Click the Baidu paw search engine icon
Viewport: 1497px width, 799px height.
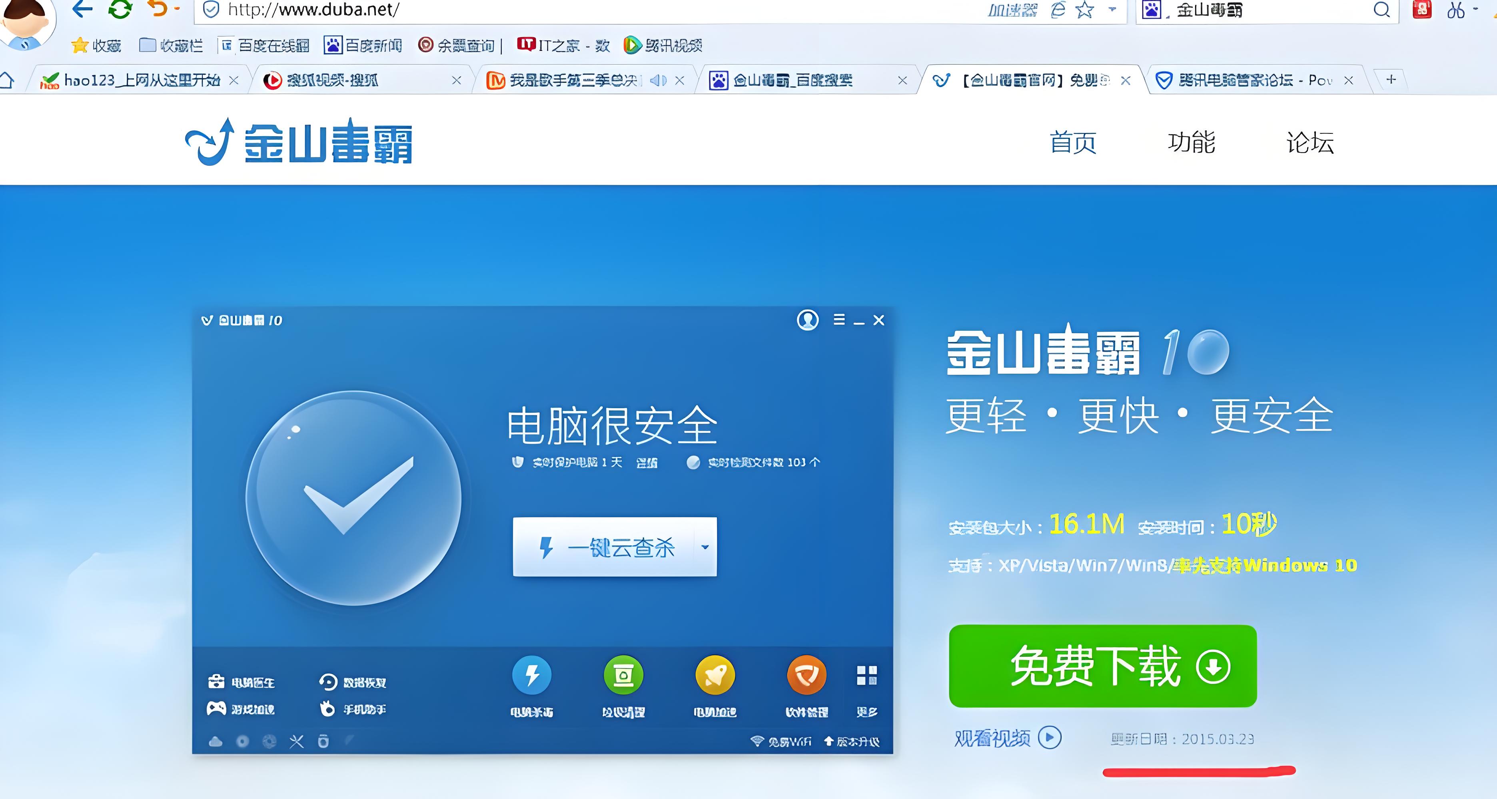click(1151, 10)
